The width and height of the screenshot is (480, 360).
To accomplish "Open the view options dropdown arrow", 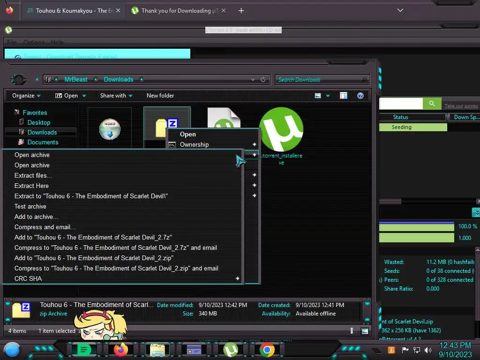I will coord(328,96).
